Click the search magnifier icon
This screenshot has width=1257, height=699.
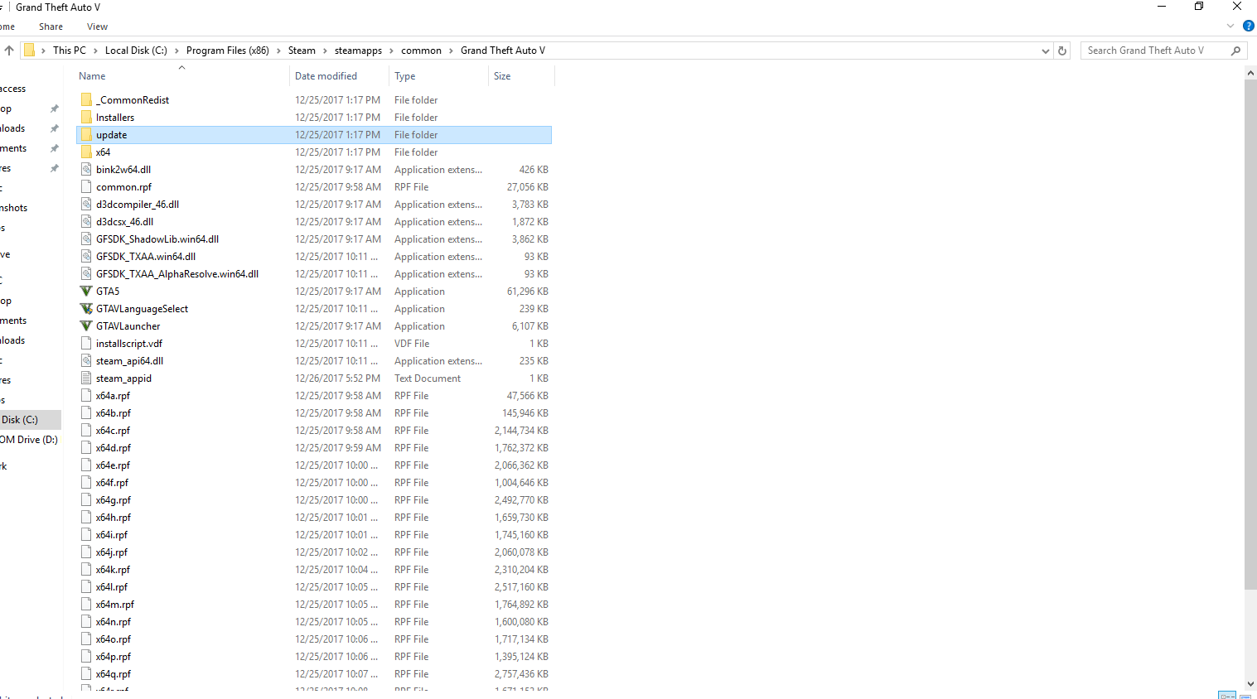(x=1235, y=51)
